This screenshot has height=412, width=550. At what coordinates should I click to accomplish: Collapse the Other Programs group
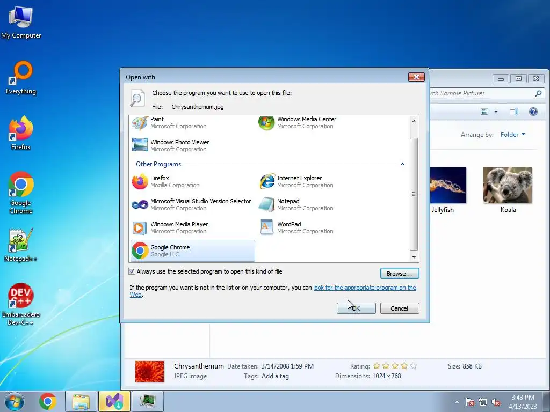402,164
